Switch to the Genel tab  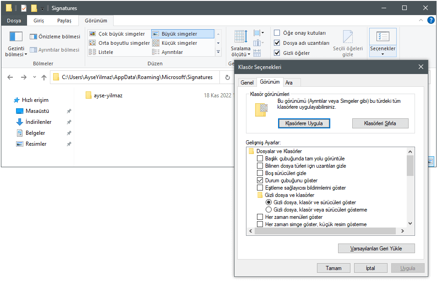(247, 83)
